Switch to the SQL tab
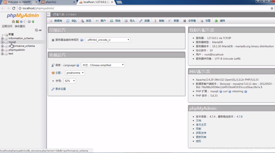Screen dimensions: 275x153 tap(72, 21)
